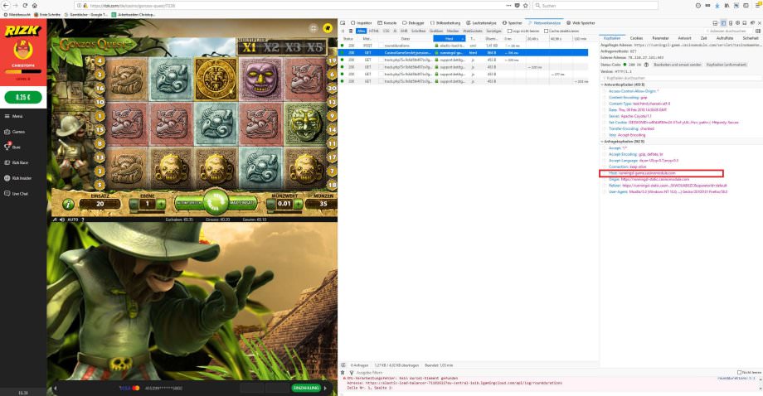Click the pause recording icon in network panel
Viewport: 763px width, 396px height.
[x=343, y=31]
